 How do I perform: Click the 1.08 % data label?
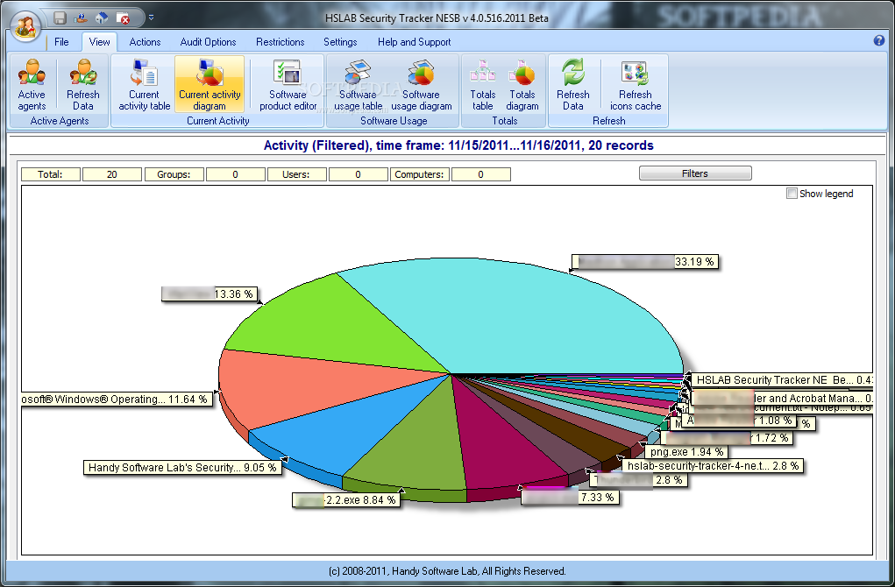pos(739,421)
